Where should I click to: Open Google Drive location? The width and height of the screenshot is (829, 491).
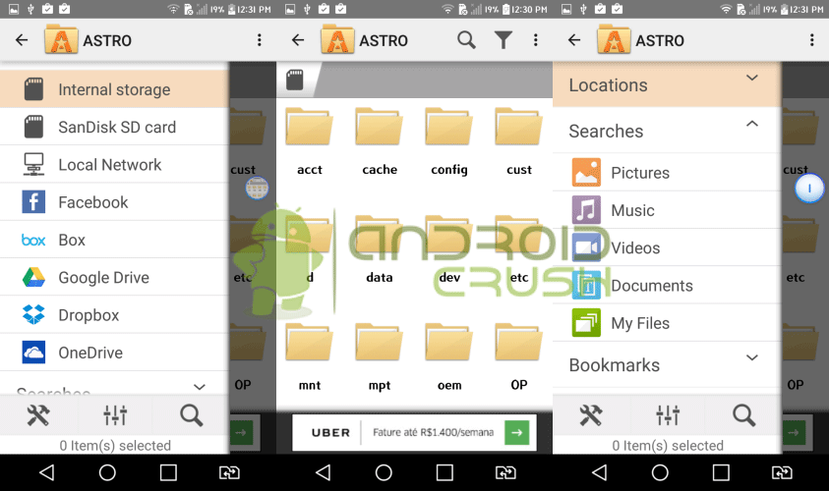(114, 277)
